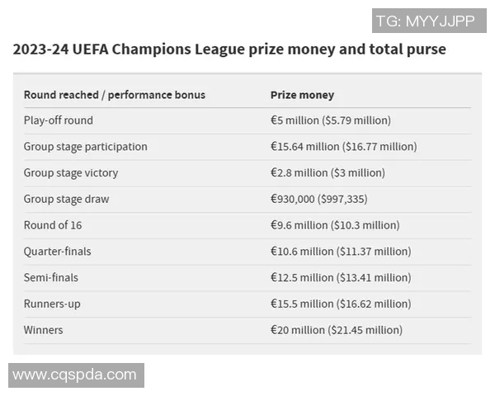Viewport: 495px width, 396px height.
Task: Click the 'Semi-finals' row label
Action: [51, 278]
